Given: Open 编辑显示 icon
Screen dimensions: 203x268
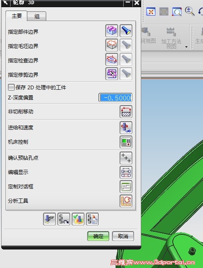Looking at the screenshot, I should 126,172.
